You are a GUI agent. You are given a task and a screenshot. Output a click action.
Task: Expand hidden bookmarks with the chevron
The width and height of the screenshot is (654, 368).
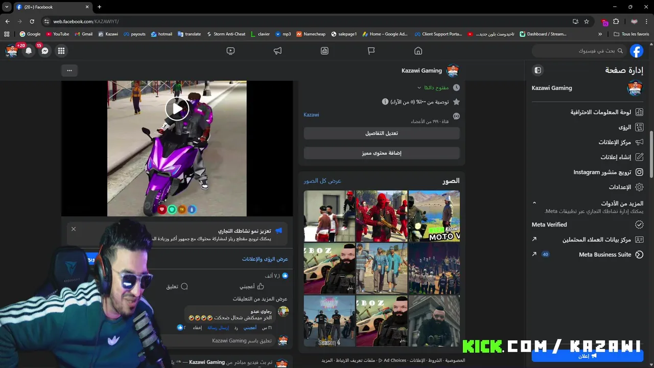[600, 34]
